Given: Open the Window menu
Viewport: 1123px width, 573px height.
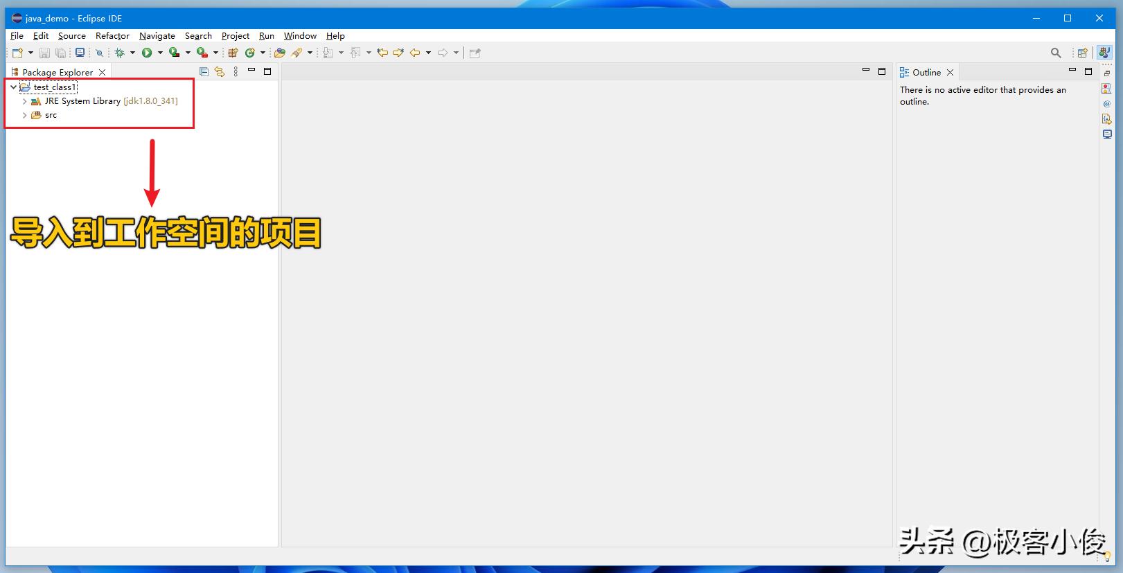Looking at the screenshot, I should click(x=300, y=36).
